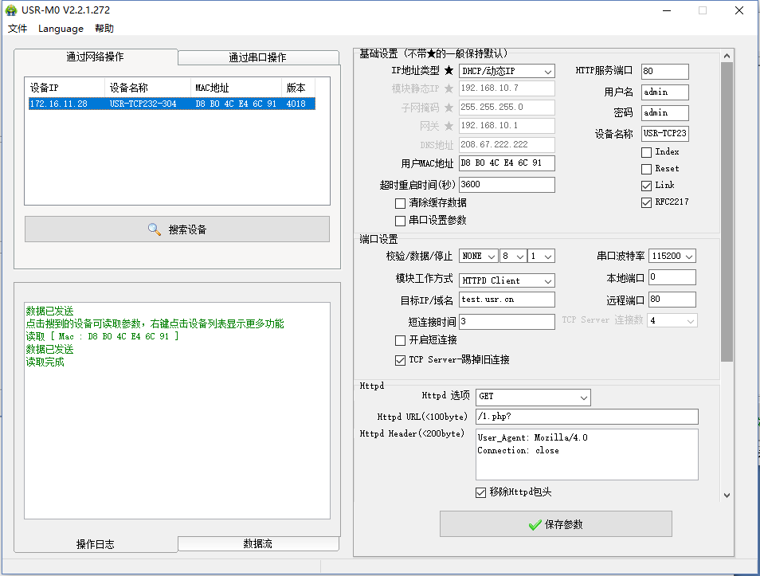
Task: Open the Language menu
Action: 61,29
